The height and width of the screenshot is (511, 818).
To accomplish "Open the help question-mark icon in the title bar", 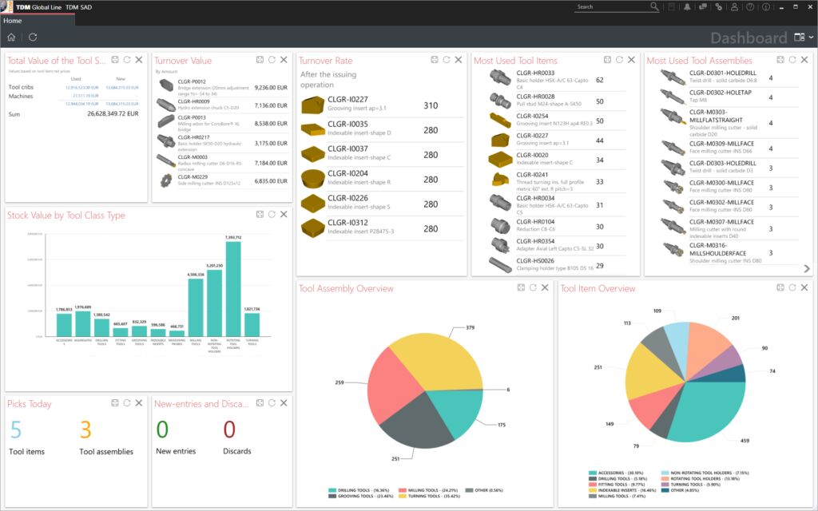I will [750, 6].
